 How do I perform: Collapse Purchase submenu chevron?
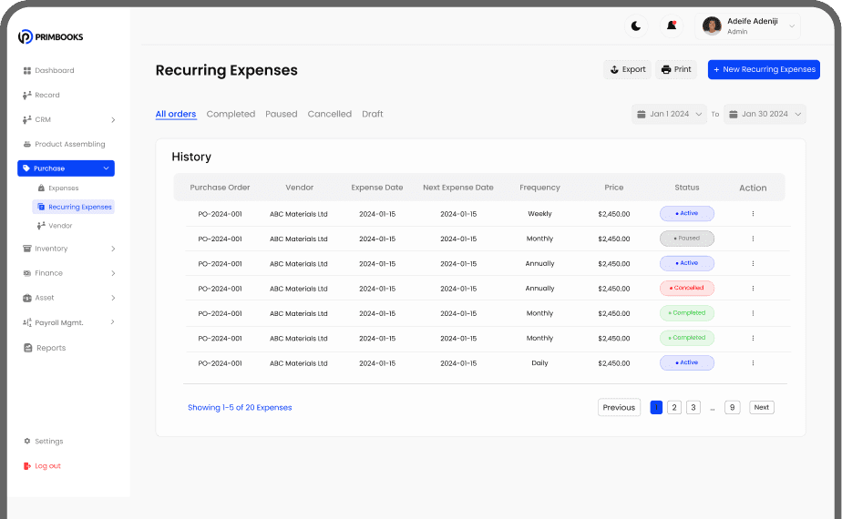[106, 168]
